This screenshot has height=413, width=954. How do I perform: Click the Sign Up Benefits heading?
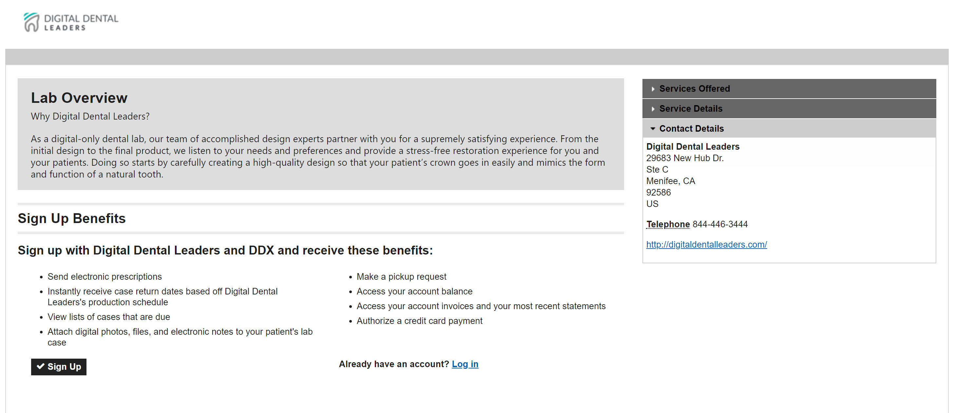click(71, 218)
